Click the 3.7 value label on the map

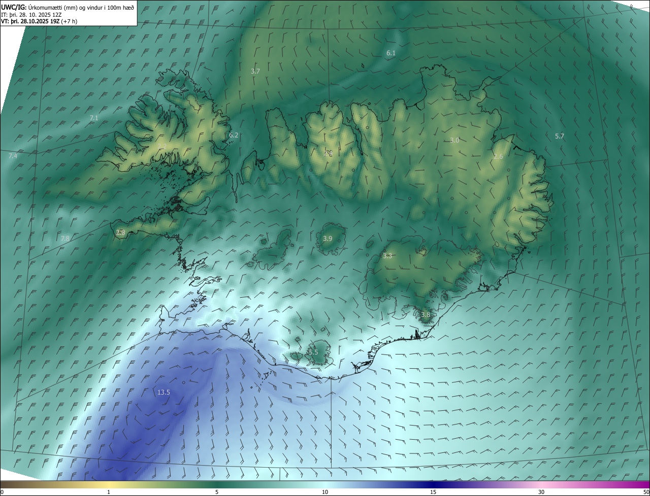pyautogui.click(x=255, y=72)
